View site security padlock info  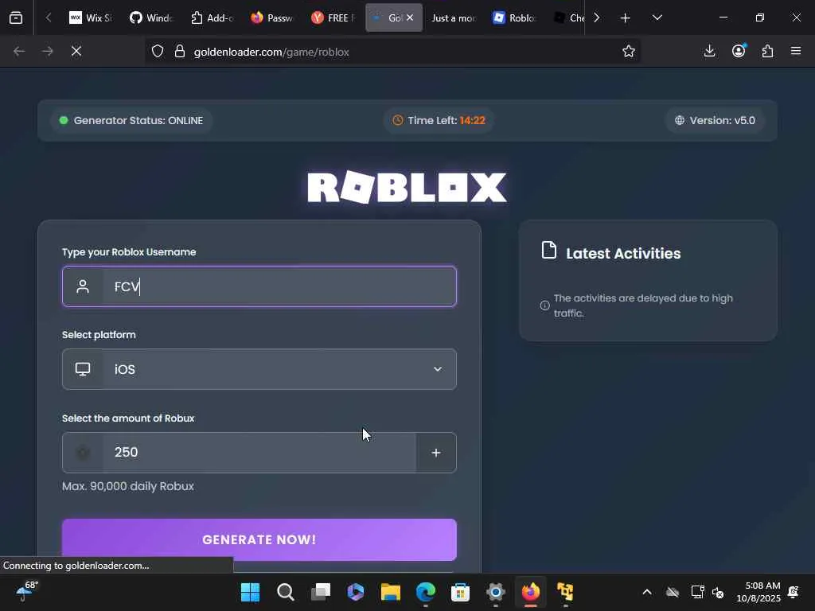180,51
